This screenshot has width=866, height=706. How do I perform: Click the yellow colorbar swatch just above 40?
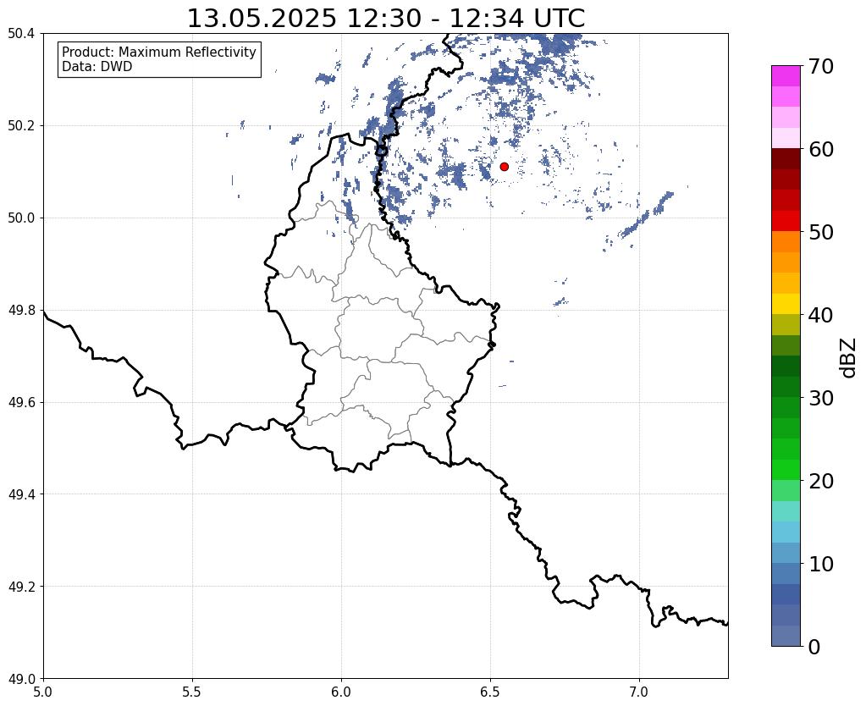(786, 304)
